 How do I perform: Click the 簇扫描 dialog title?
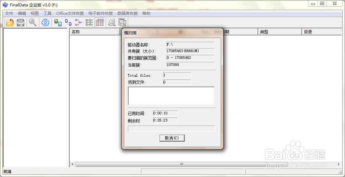coord(130,33)
